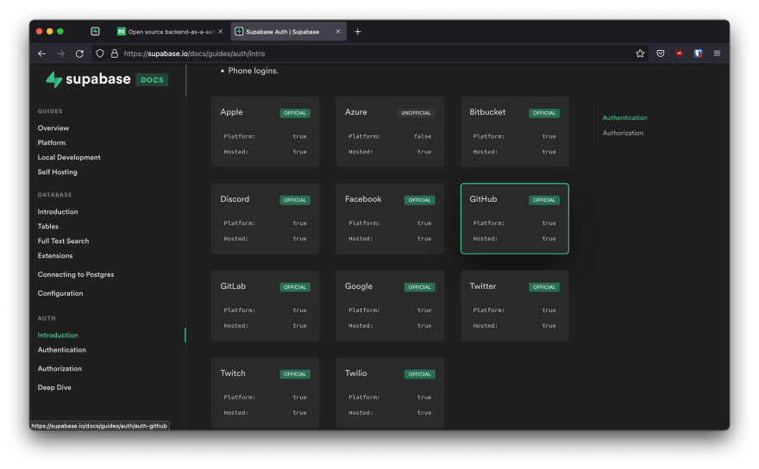Open Authentication under Auth sidebar section

[x=61, y=349]
